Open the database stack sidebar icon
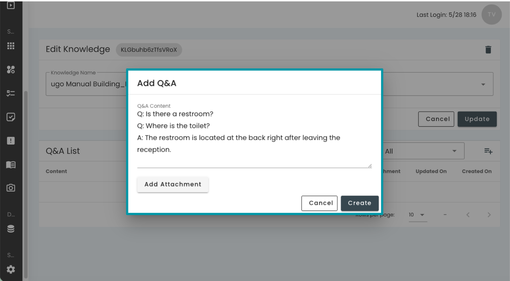This screenshot has height=281, width=510. [x=11, y=229]
